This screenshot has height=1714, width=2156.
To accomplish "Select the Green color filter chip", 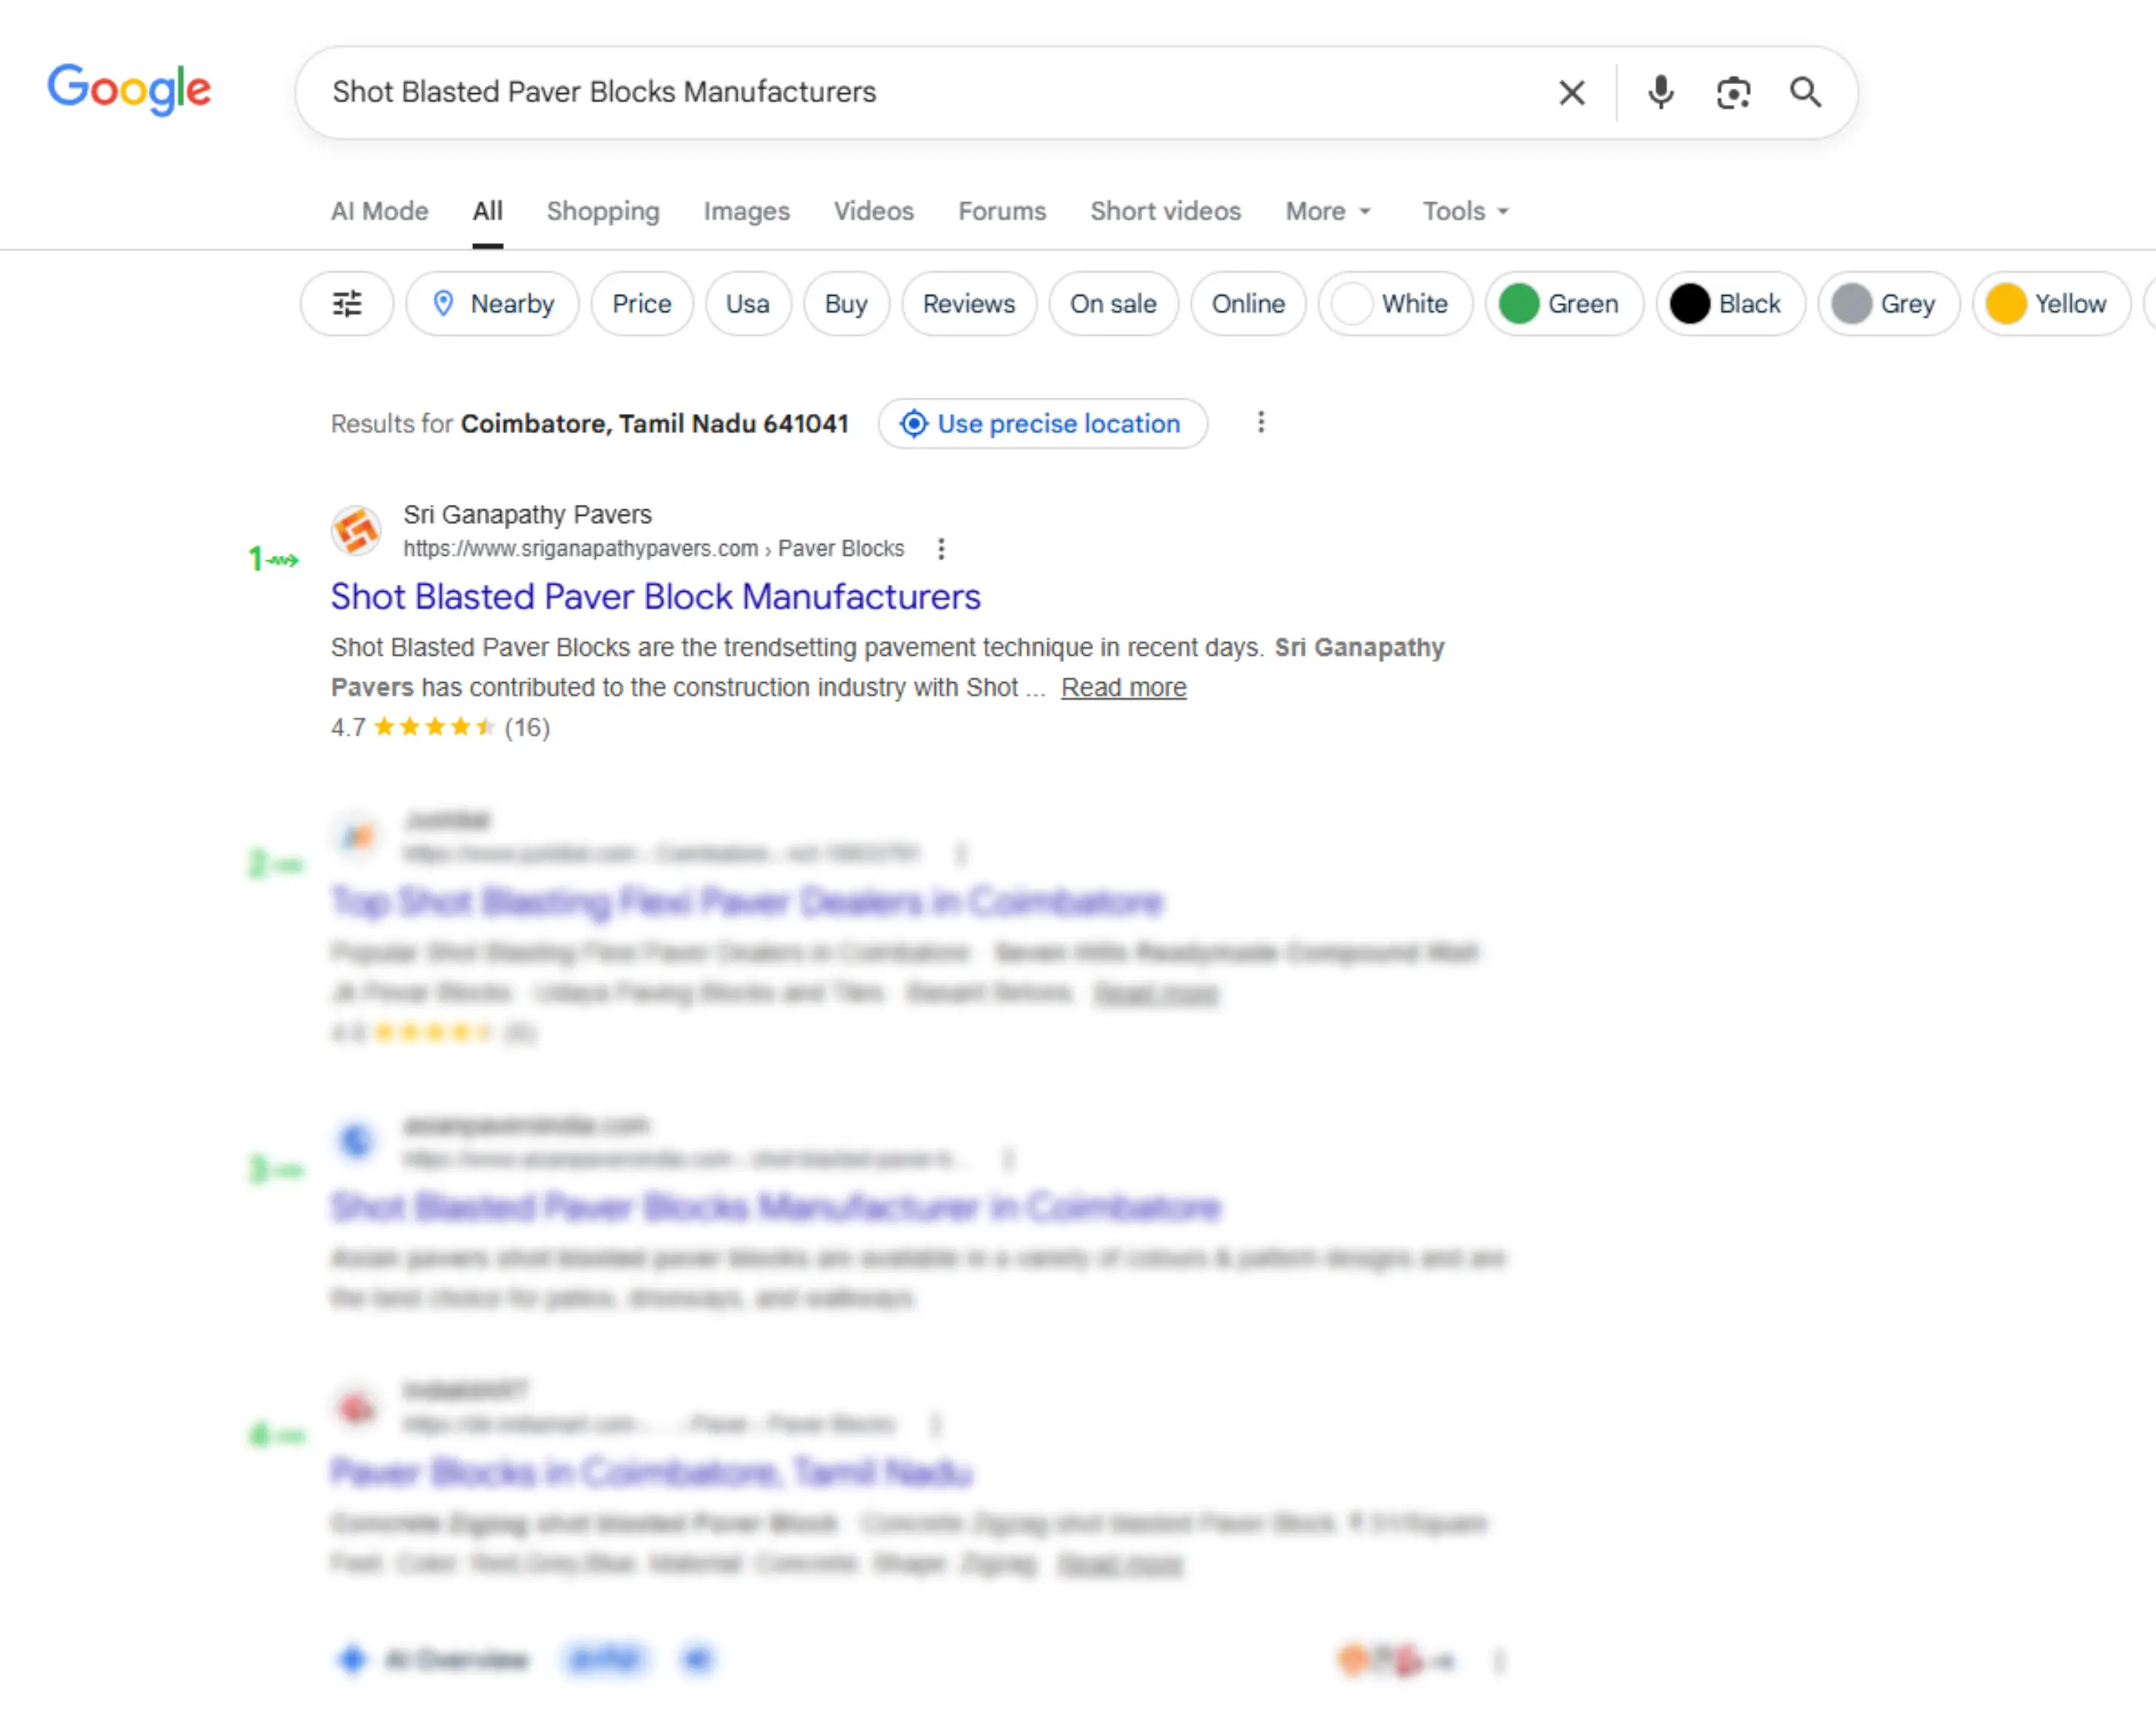I will click(x=1563, y=303).
